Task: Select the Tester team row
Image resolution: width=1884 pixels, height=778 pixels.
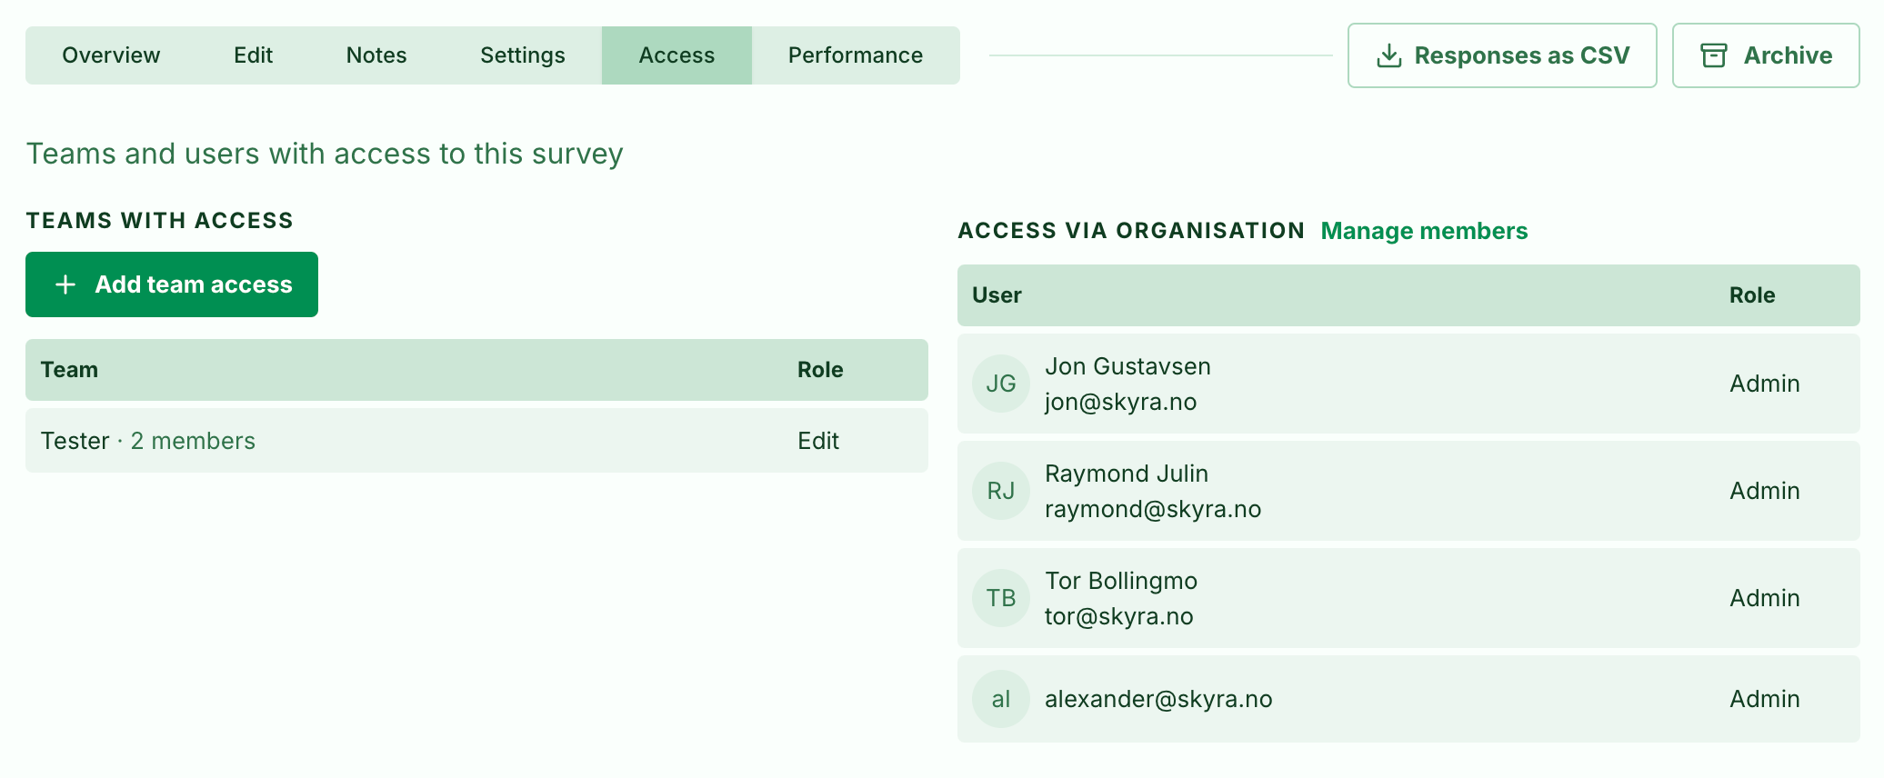Action: [x=476, y=441]
